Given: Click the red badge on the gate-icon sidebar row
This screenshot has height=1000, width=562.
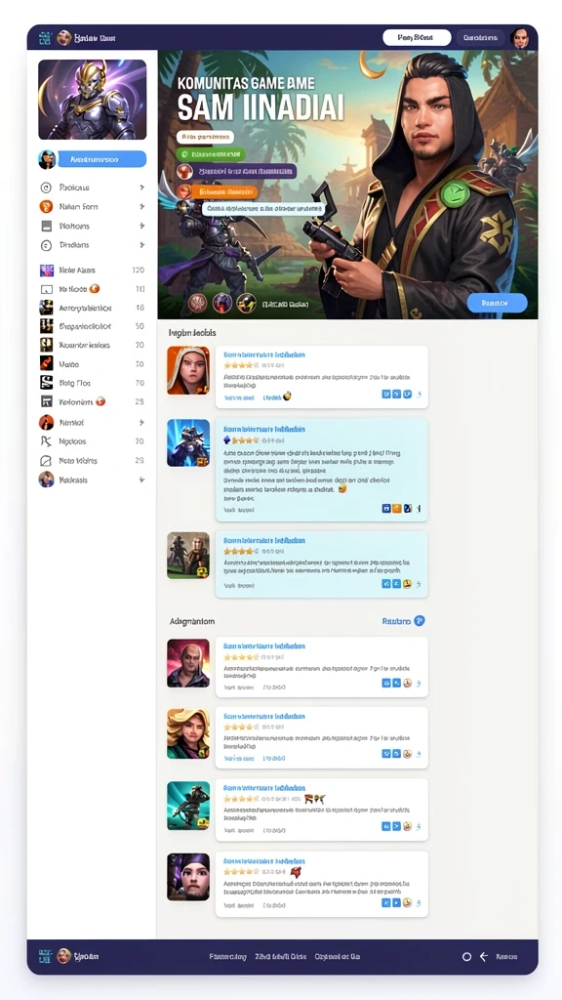Looking at the screenshot, I should [100, 401].
